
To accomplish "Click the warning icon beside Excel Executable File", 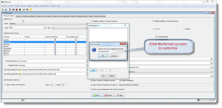I will (x=19, y=74).
